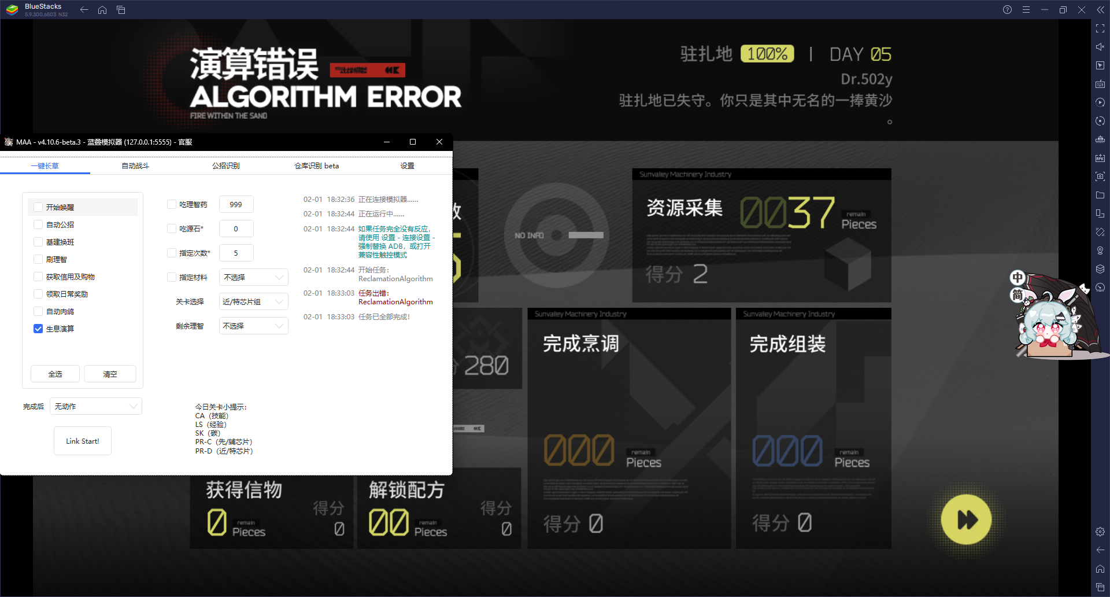Take a screenshot with sidebar camera icon
1110x597 pixels.
click(x=1100, y=176)
